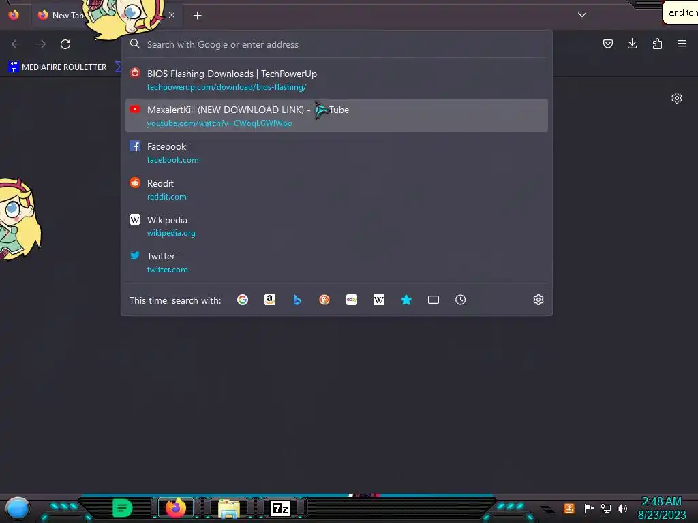Open new tab page personalize gear
The width and height of the screenshot is (698, 523).
point(677,98)
